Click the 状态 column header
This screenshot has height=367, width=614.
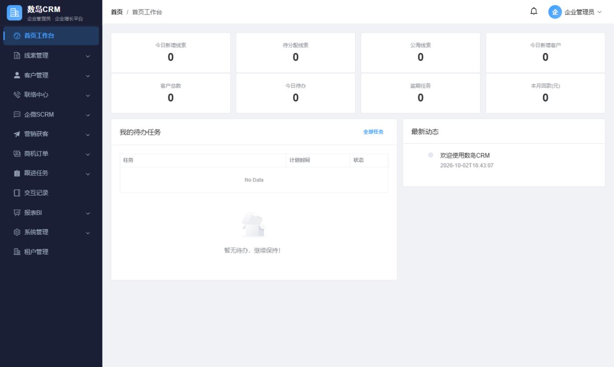point(369,160)
